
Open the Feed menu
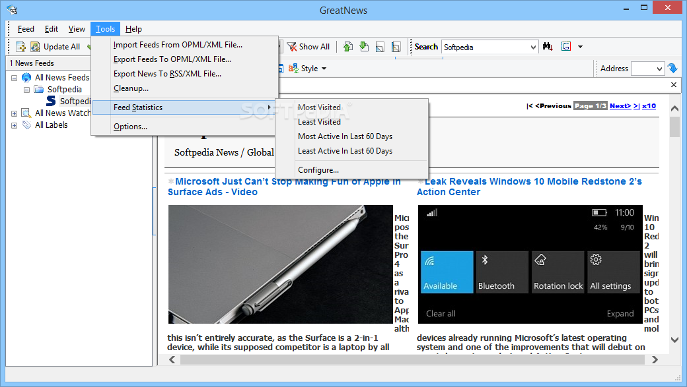[x=26, y=29]
